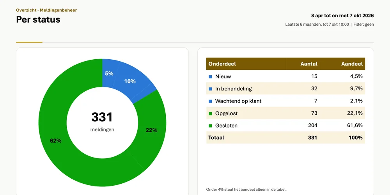Select the Wachtend op klant row label
390x195 pixels.
coord(238,101)
